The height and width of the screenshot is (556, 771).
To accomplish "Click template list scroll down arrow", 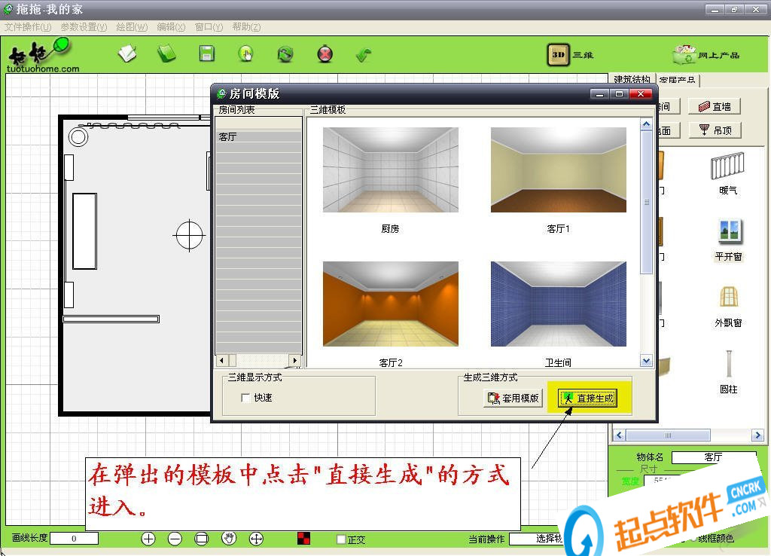I will pos(646,361).
